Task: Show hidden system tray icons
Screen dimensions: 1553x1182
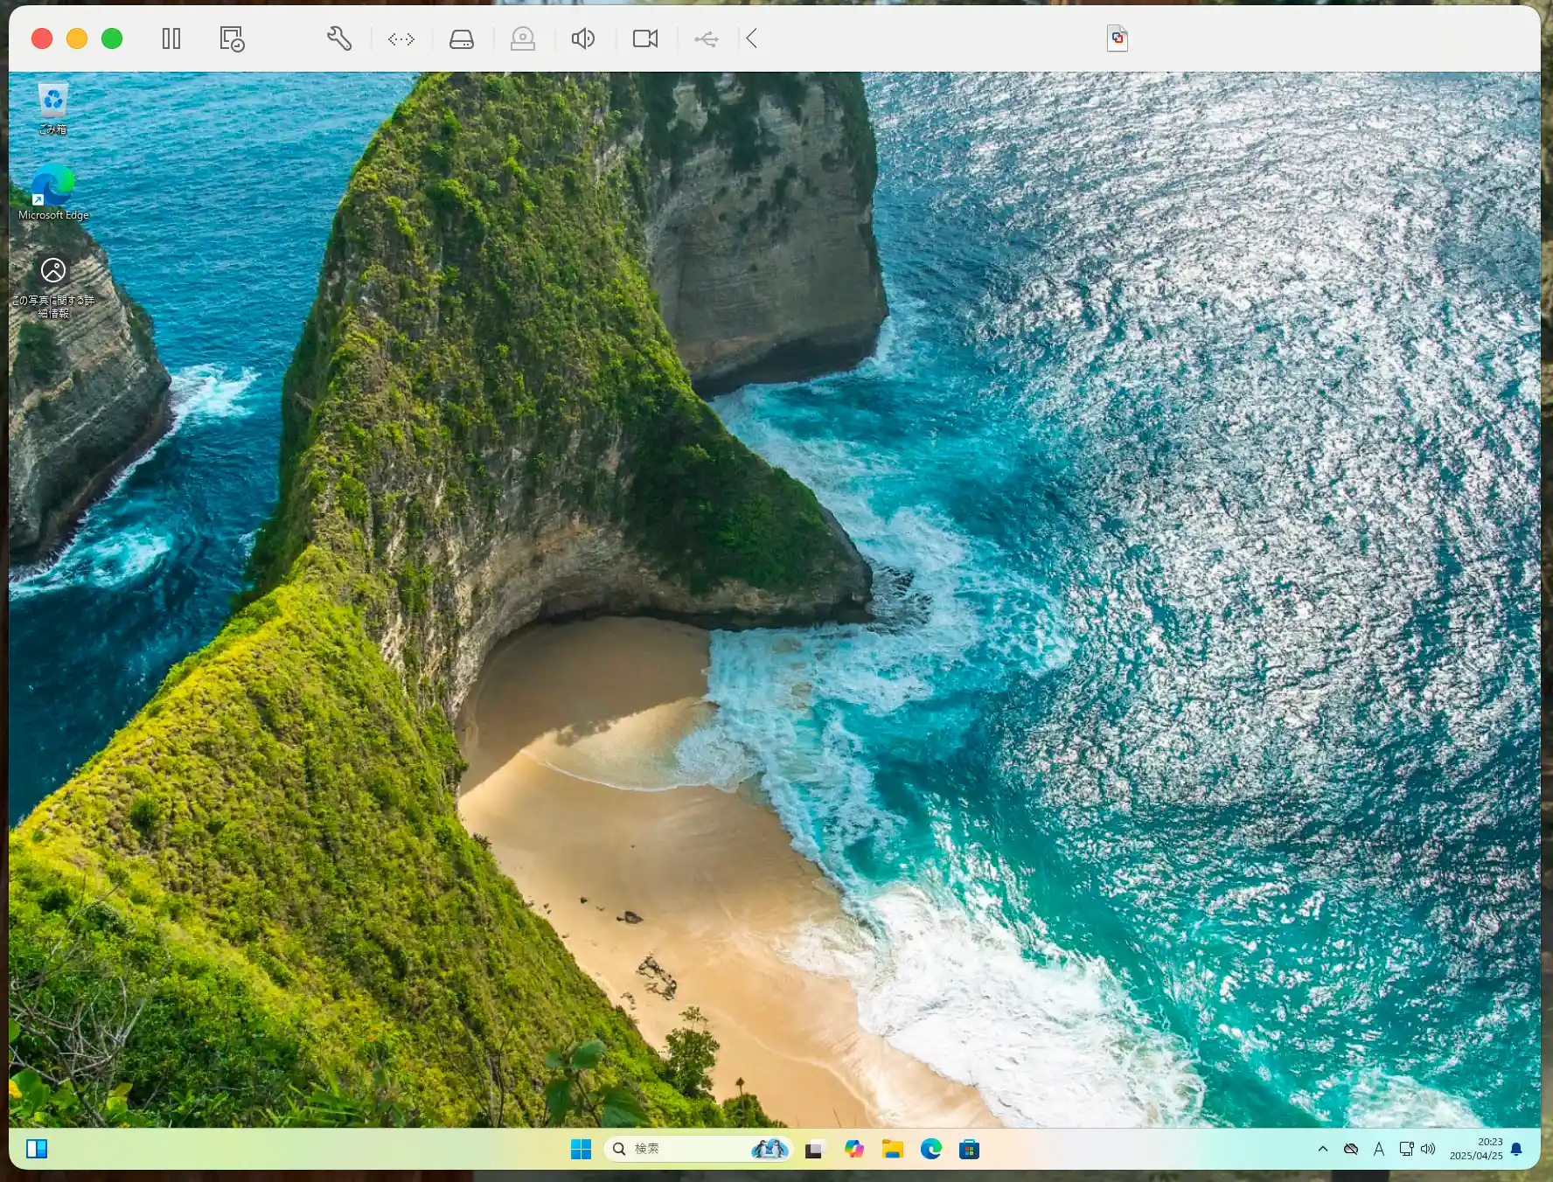Action: (1323, 1149)
